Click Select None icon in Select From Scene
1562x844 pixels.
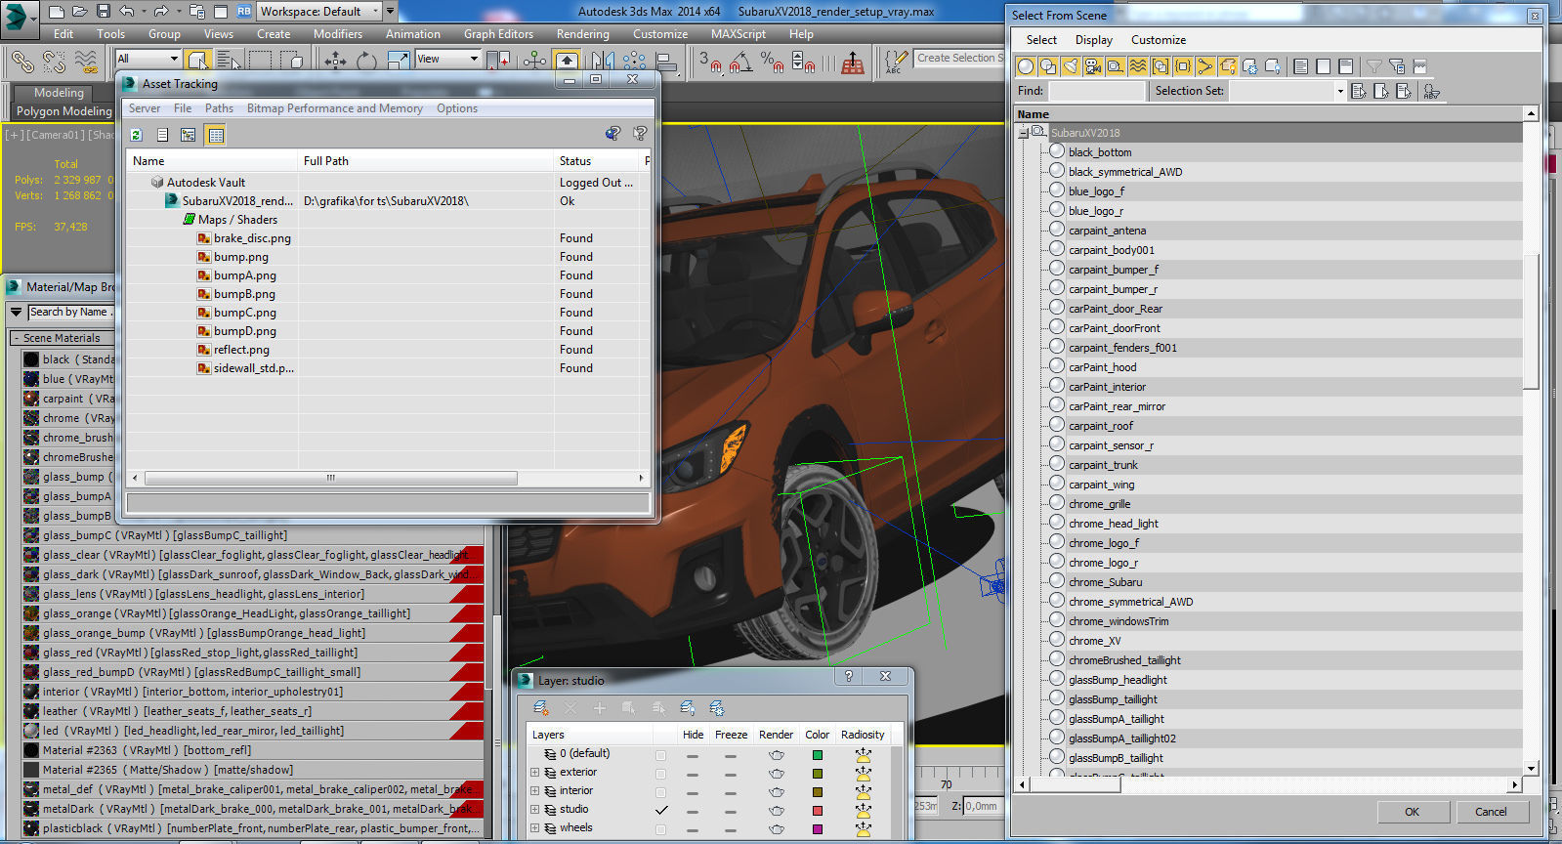[x=1323, y=66]
